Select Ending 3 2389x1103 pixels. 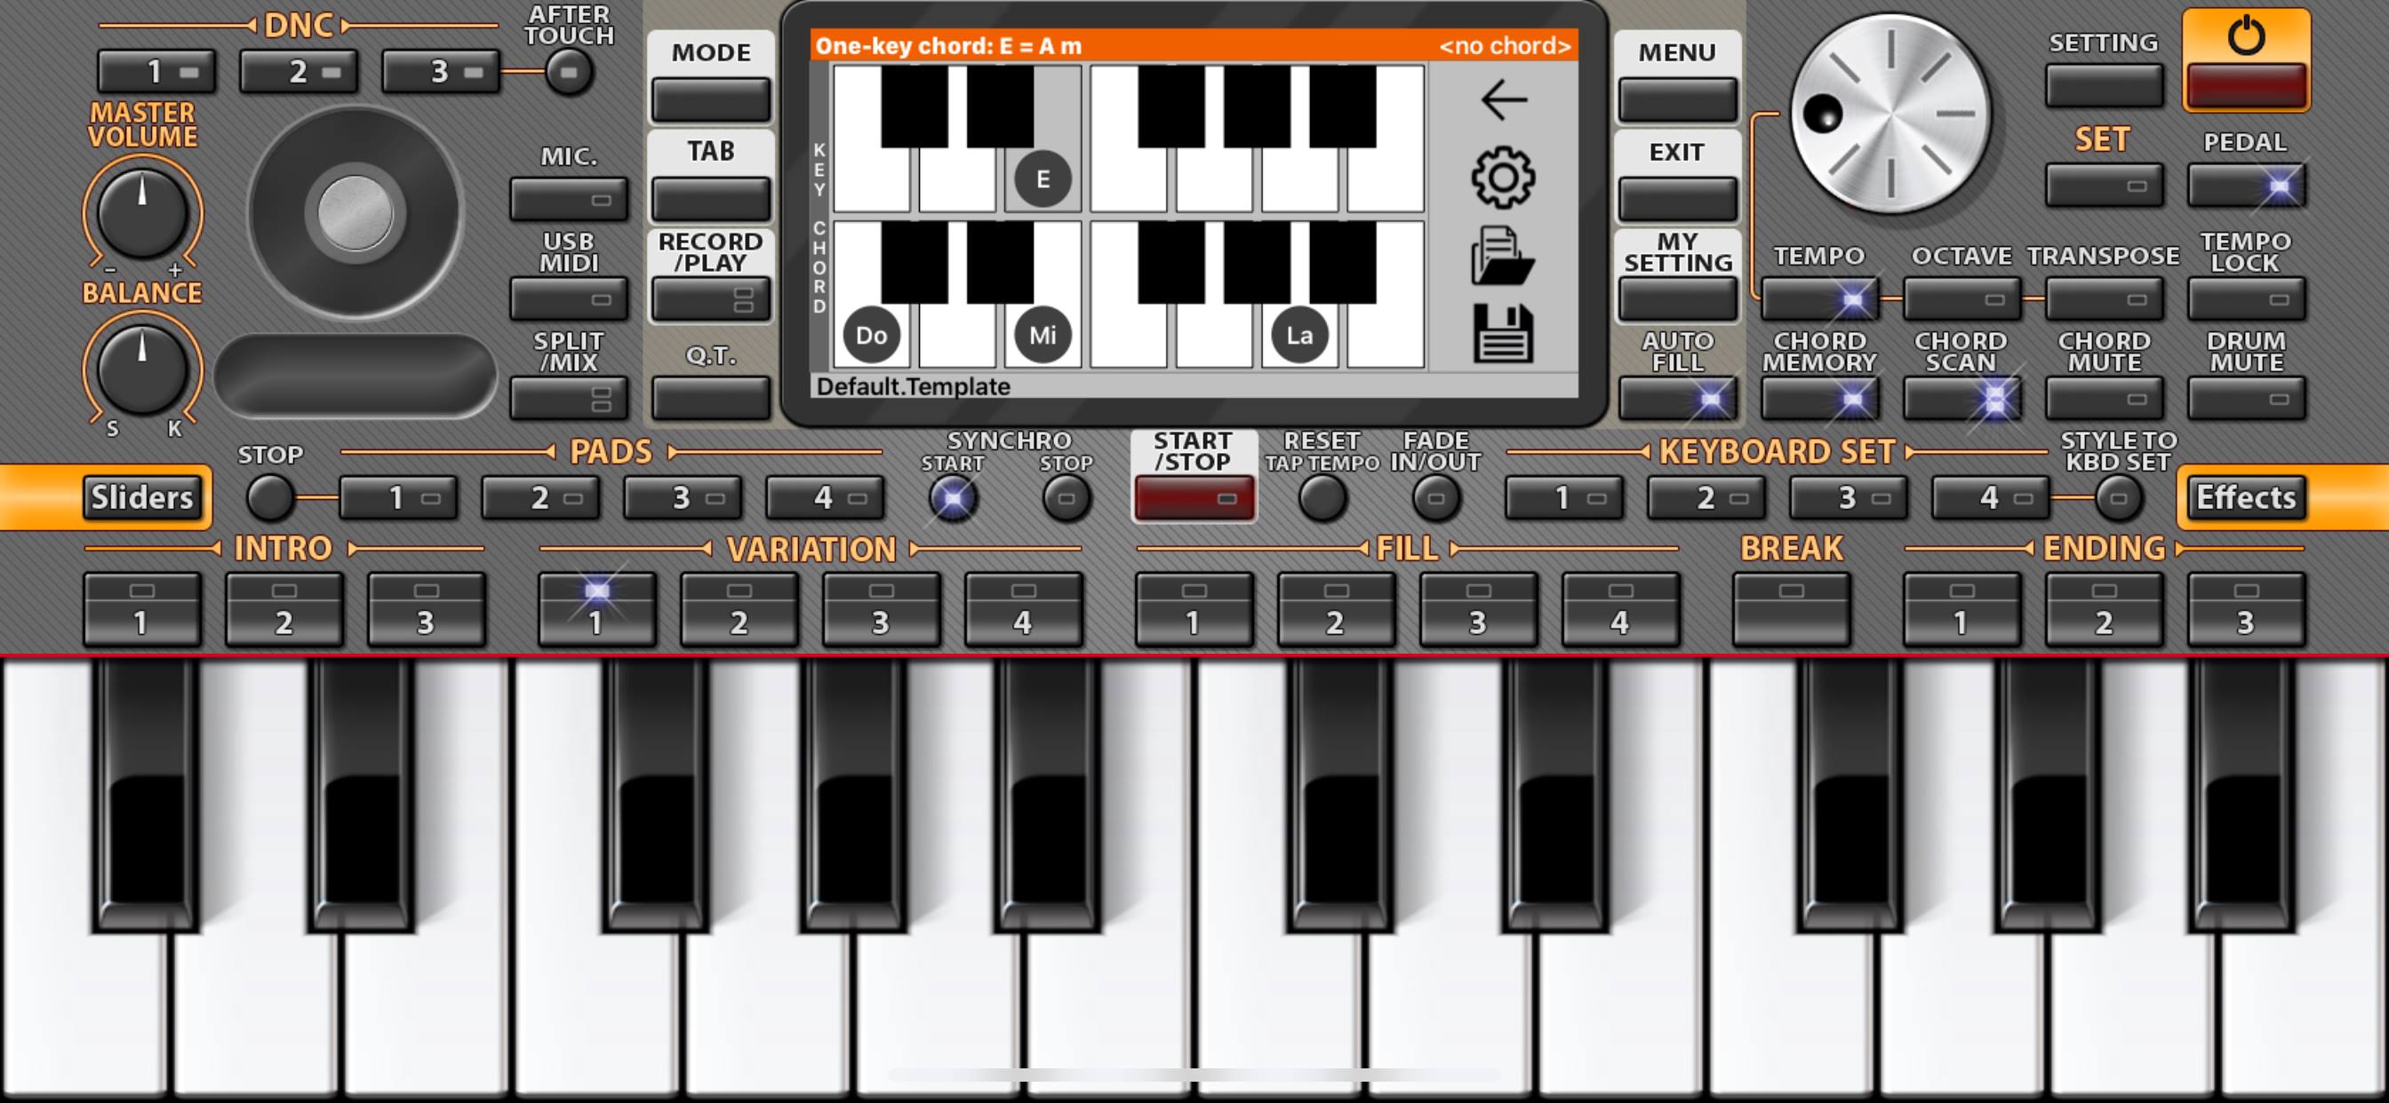click(x=2245, y=609)
